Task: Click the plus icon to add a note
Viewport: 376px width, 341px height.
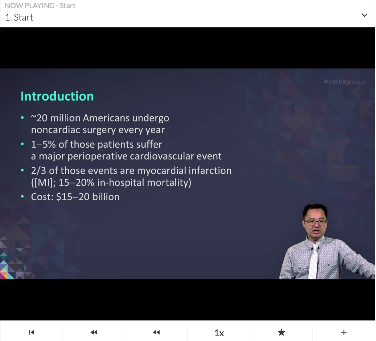Action: tap(344, 332)
